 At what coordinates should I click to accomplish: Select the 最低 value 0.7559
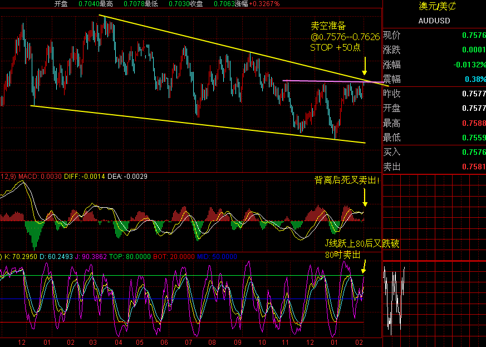pyautogui.click(x=474, y=138)
